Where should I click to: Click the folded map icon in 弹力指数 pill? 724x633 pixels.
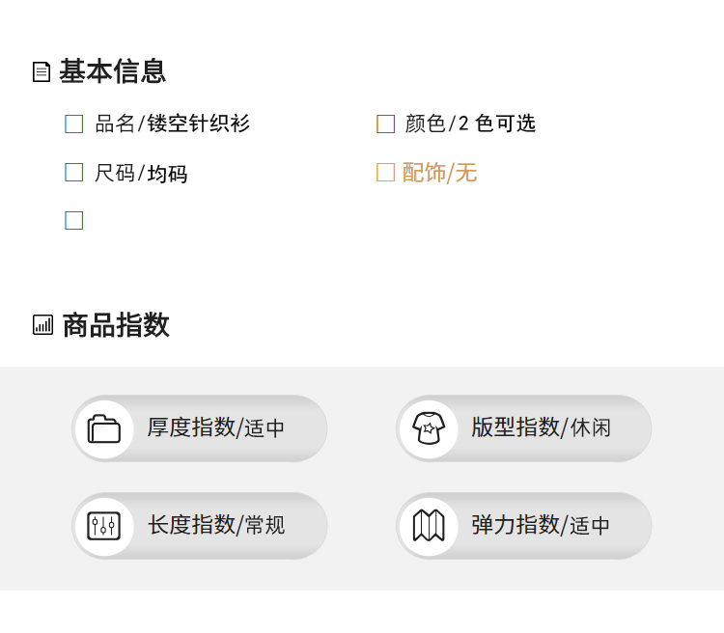pos(429,526)
